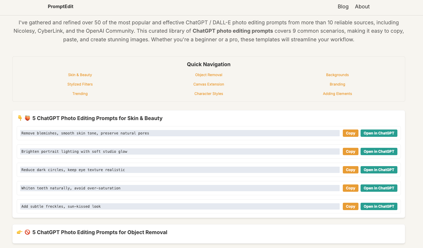Go to Backgrounds quick navigation link
423x248 pixels.
click(x=337, y=75)
